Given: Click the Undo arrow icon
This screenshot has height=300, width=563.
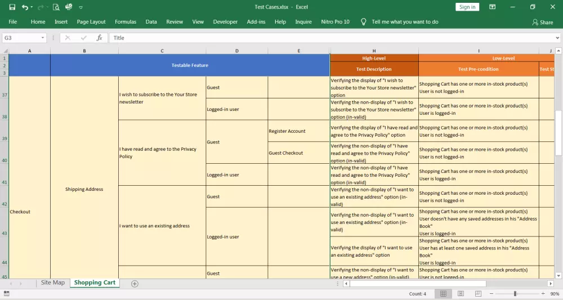Looking at the screenshot, I should [x=25, y=7].
